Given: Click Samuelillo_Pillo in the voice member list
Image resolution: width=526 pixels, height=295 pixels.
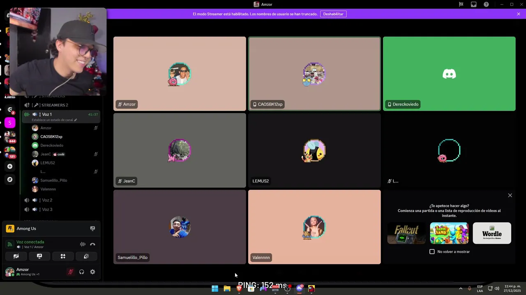Looking at the screenshot, I should click(65, 180).
